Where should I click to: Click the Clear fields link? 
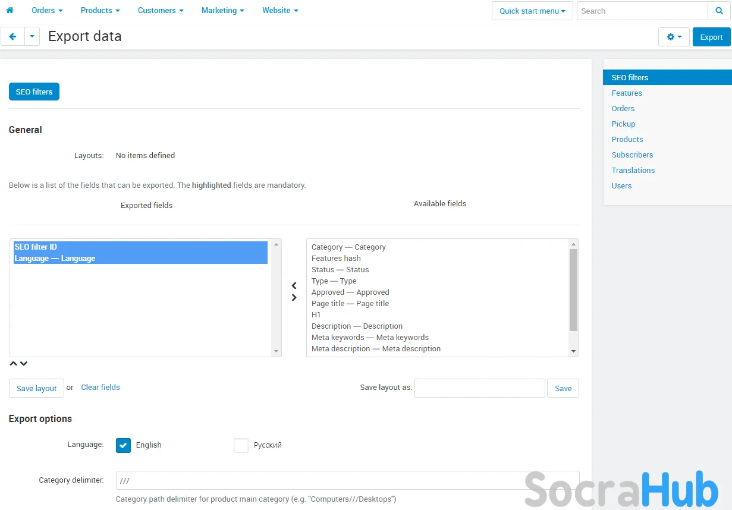click(100, 388)
